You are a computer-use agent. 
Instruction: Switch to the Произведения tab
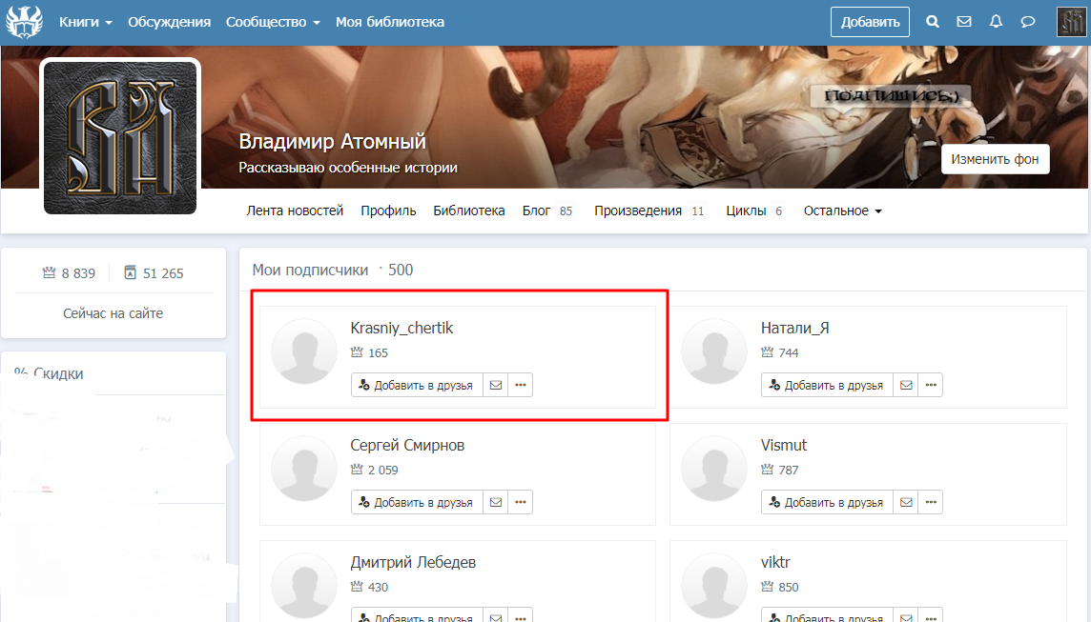tap(638, 211)
